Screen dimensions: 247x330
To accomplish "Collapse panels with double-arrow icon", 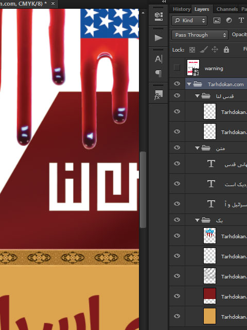I will coord(164,2).
